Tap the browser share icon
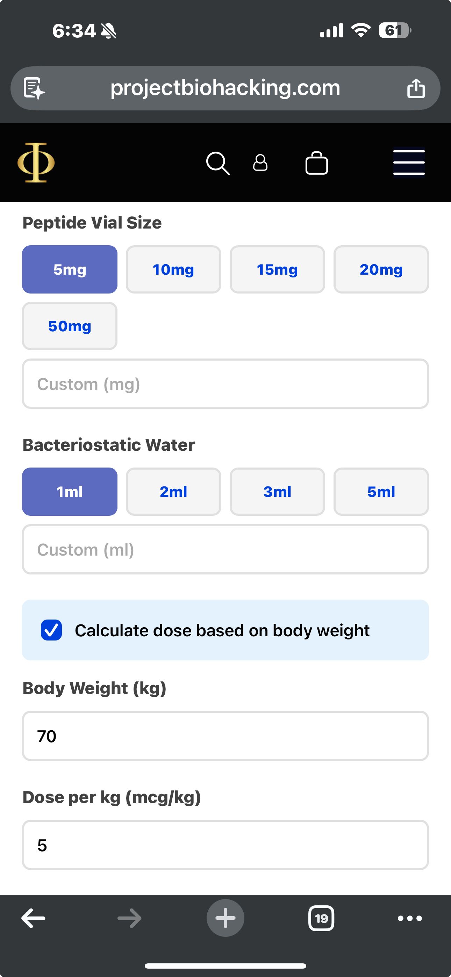The width and height of the screenshot is (451, 977). click(x=416, y=88)
